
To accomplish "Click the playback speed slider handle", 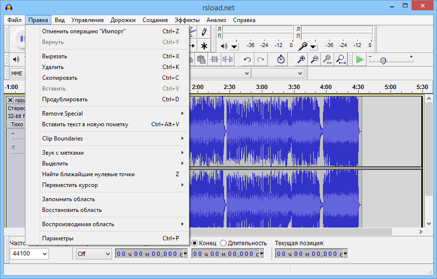I will click(x=384, y=61).
